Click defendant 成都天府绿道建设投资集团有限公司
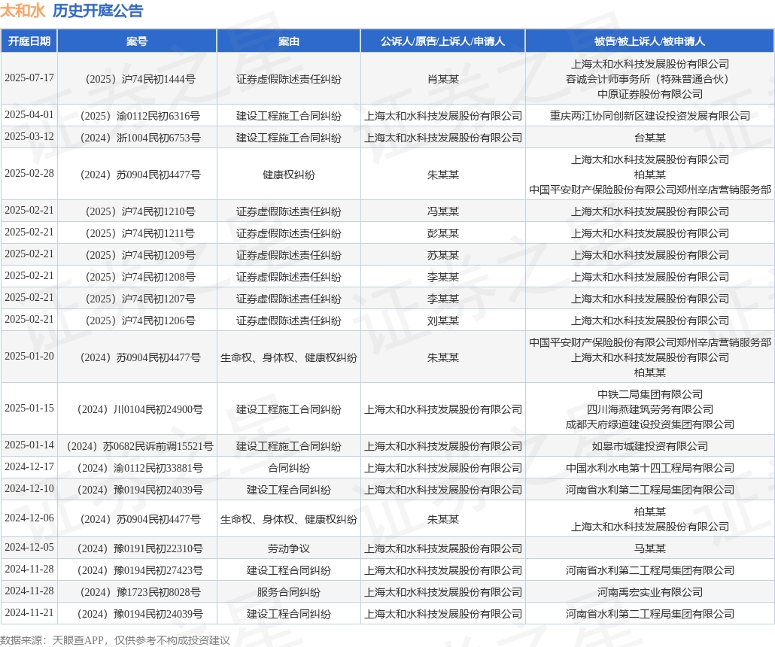The image size is (775, 647). (650, 424)
